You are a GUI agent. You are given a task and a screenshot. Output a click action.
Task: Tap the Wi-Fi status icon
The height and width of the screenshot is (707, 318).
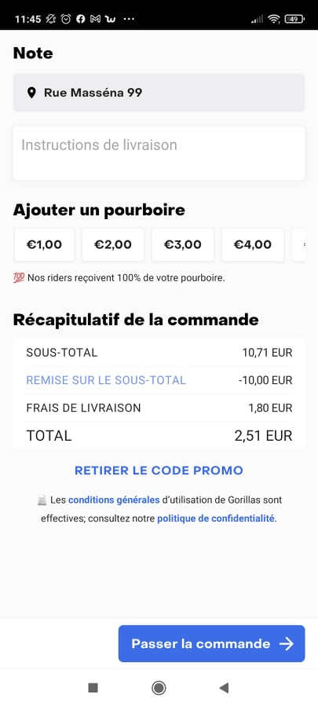[273, 19]
